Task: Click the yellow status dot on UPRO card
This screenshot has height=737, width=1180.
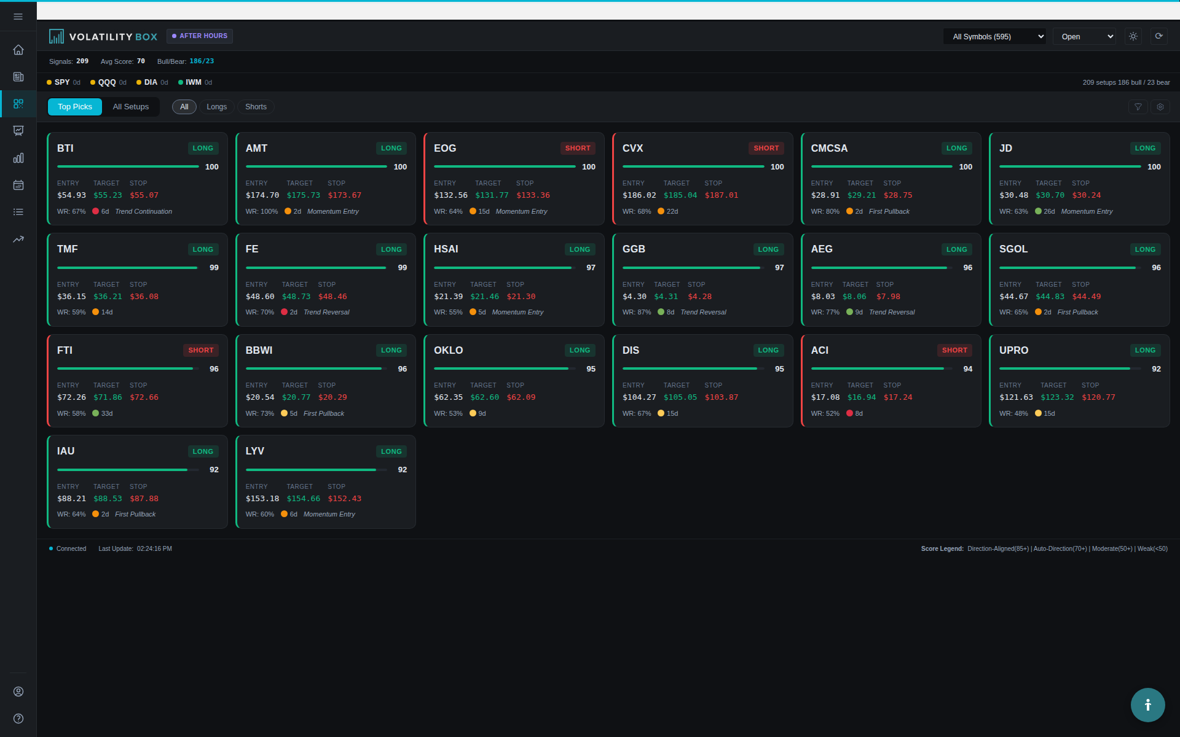Action: 1038,413
